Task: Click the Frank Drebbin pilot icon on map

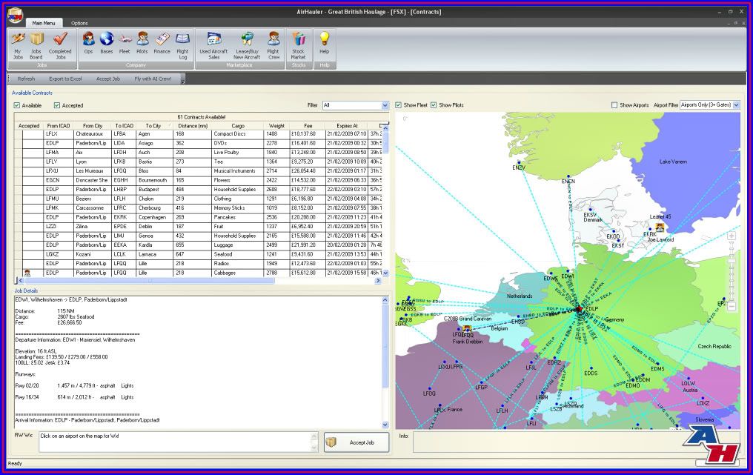Action: (466, 329)
